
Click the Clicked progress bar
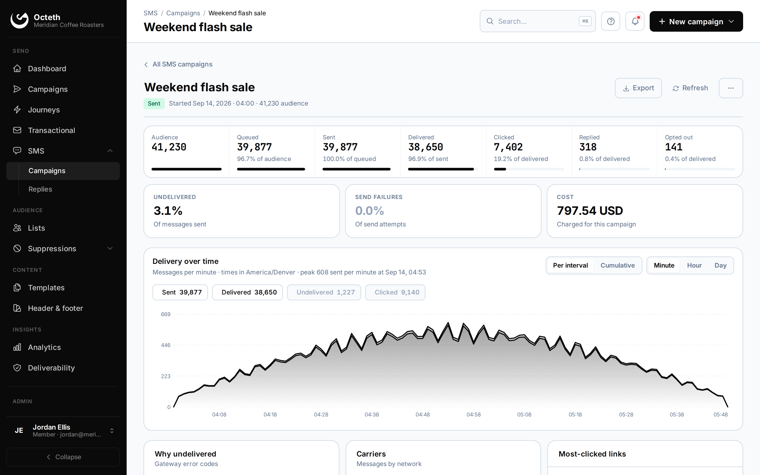[x=529, y=169]
